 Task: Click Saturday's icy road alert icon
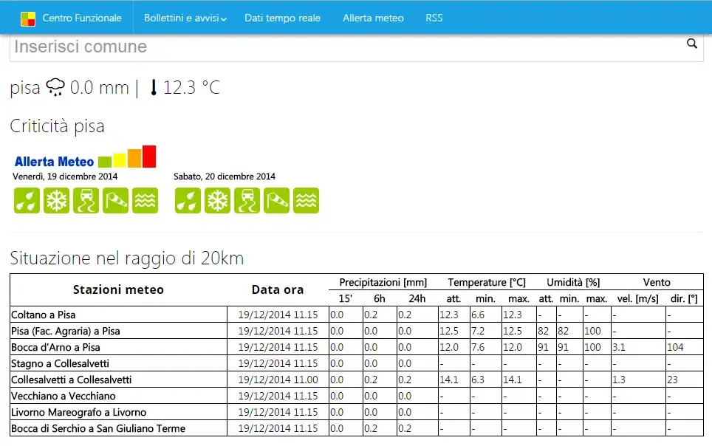247,200
